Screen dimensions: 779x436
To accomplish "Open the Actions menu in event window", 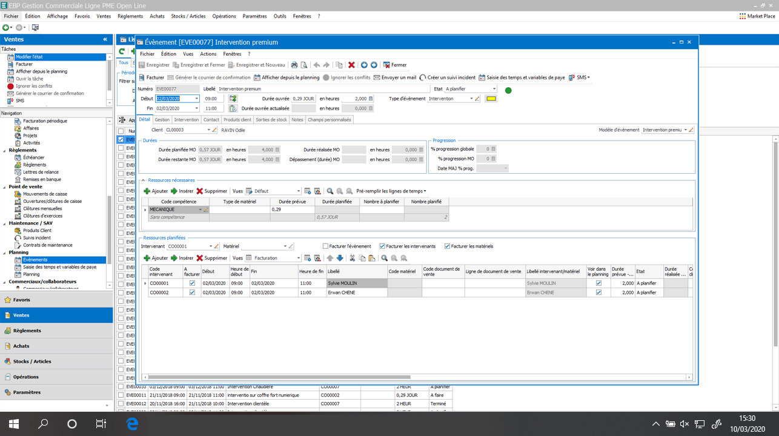I will tap(208, 54).
